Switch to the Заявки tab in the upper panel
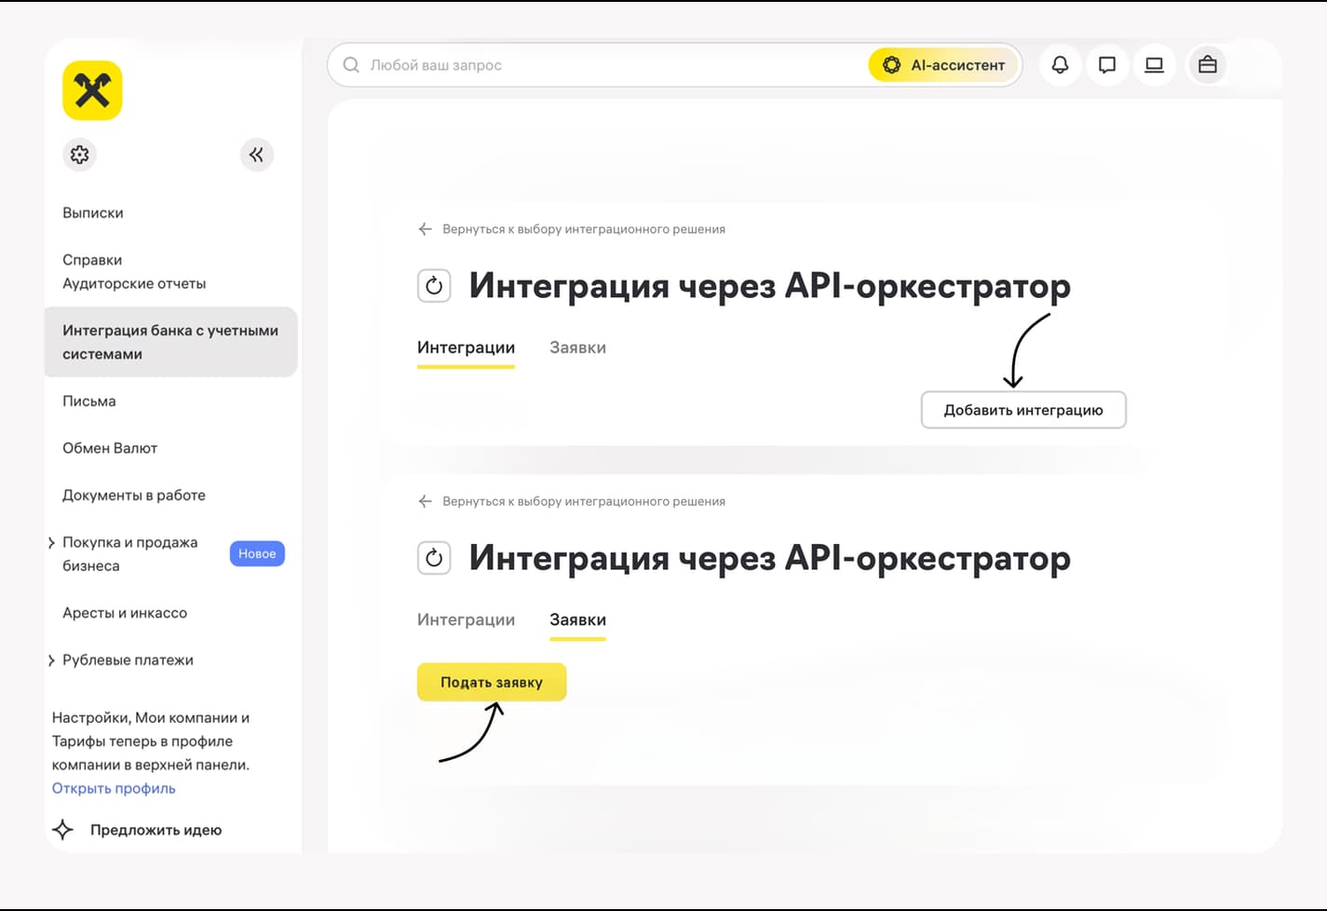The image size is (1327, 911). [x=577, y=347]
